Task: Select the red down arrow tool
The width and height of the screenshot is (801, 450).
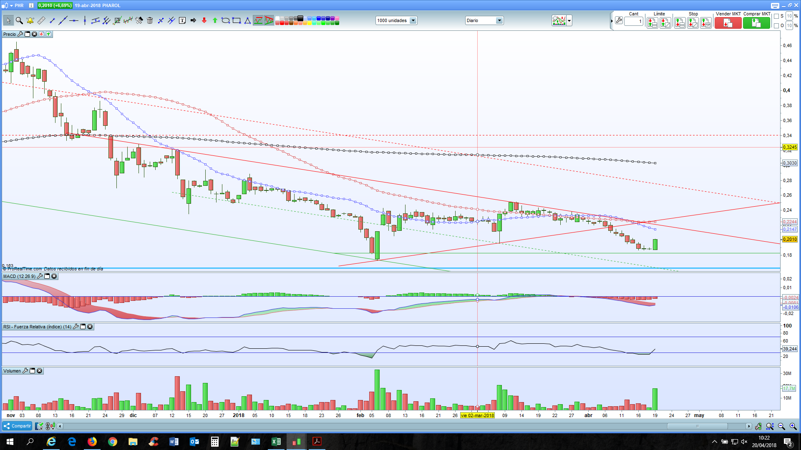Action: coord(204,20)
